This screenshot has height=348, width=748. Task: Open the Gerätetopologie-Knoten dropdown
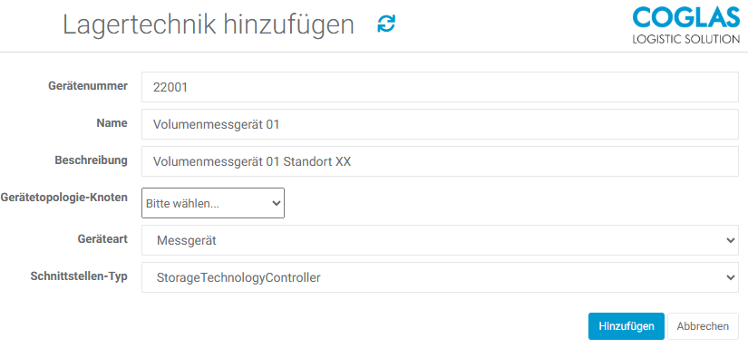(x=213, y=203)
